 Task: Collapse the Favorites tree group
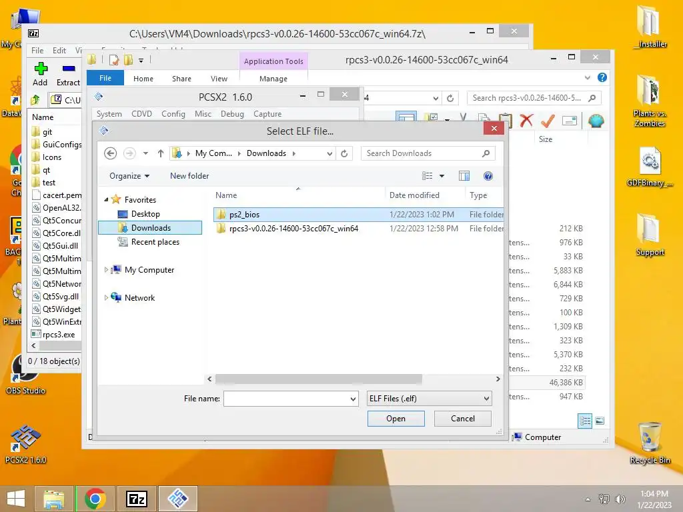point(106,199)
